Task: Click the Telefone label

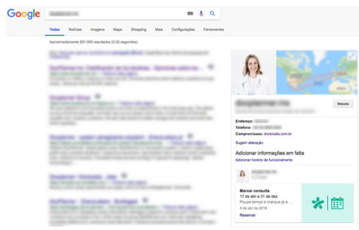Action: pyautogui.click(x=243, y=128)
